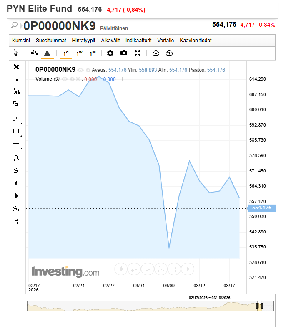Click the Vertaile compare button
Screen dimensions: 281x332
[166, 41]
